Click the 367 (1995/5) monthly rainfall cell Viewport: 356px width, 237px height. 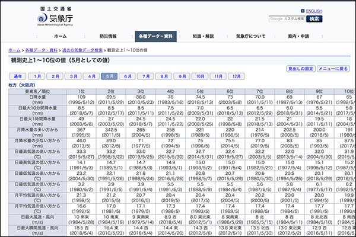(81, 132)
